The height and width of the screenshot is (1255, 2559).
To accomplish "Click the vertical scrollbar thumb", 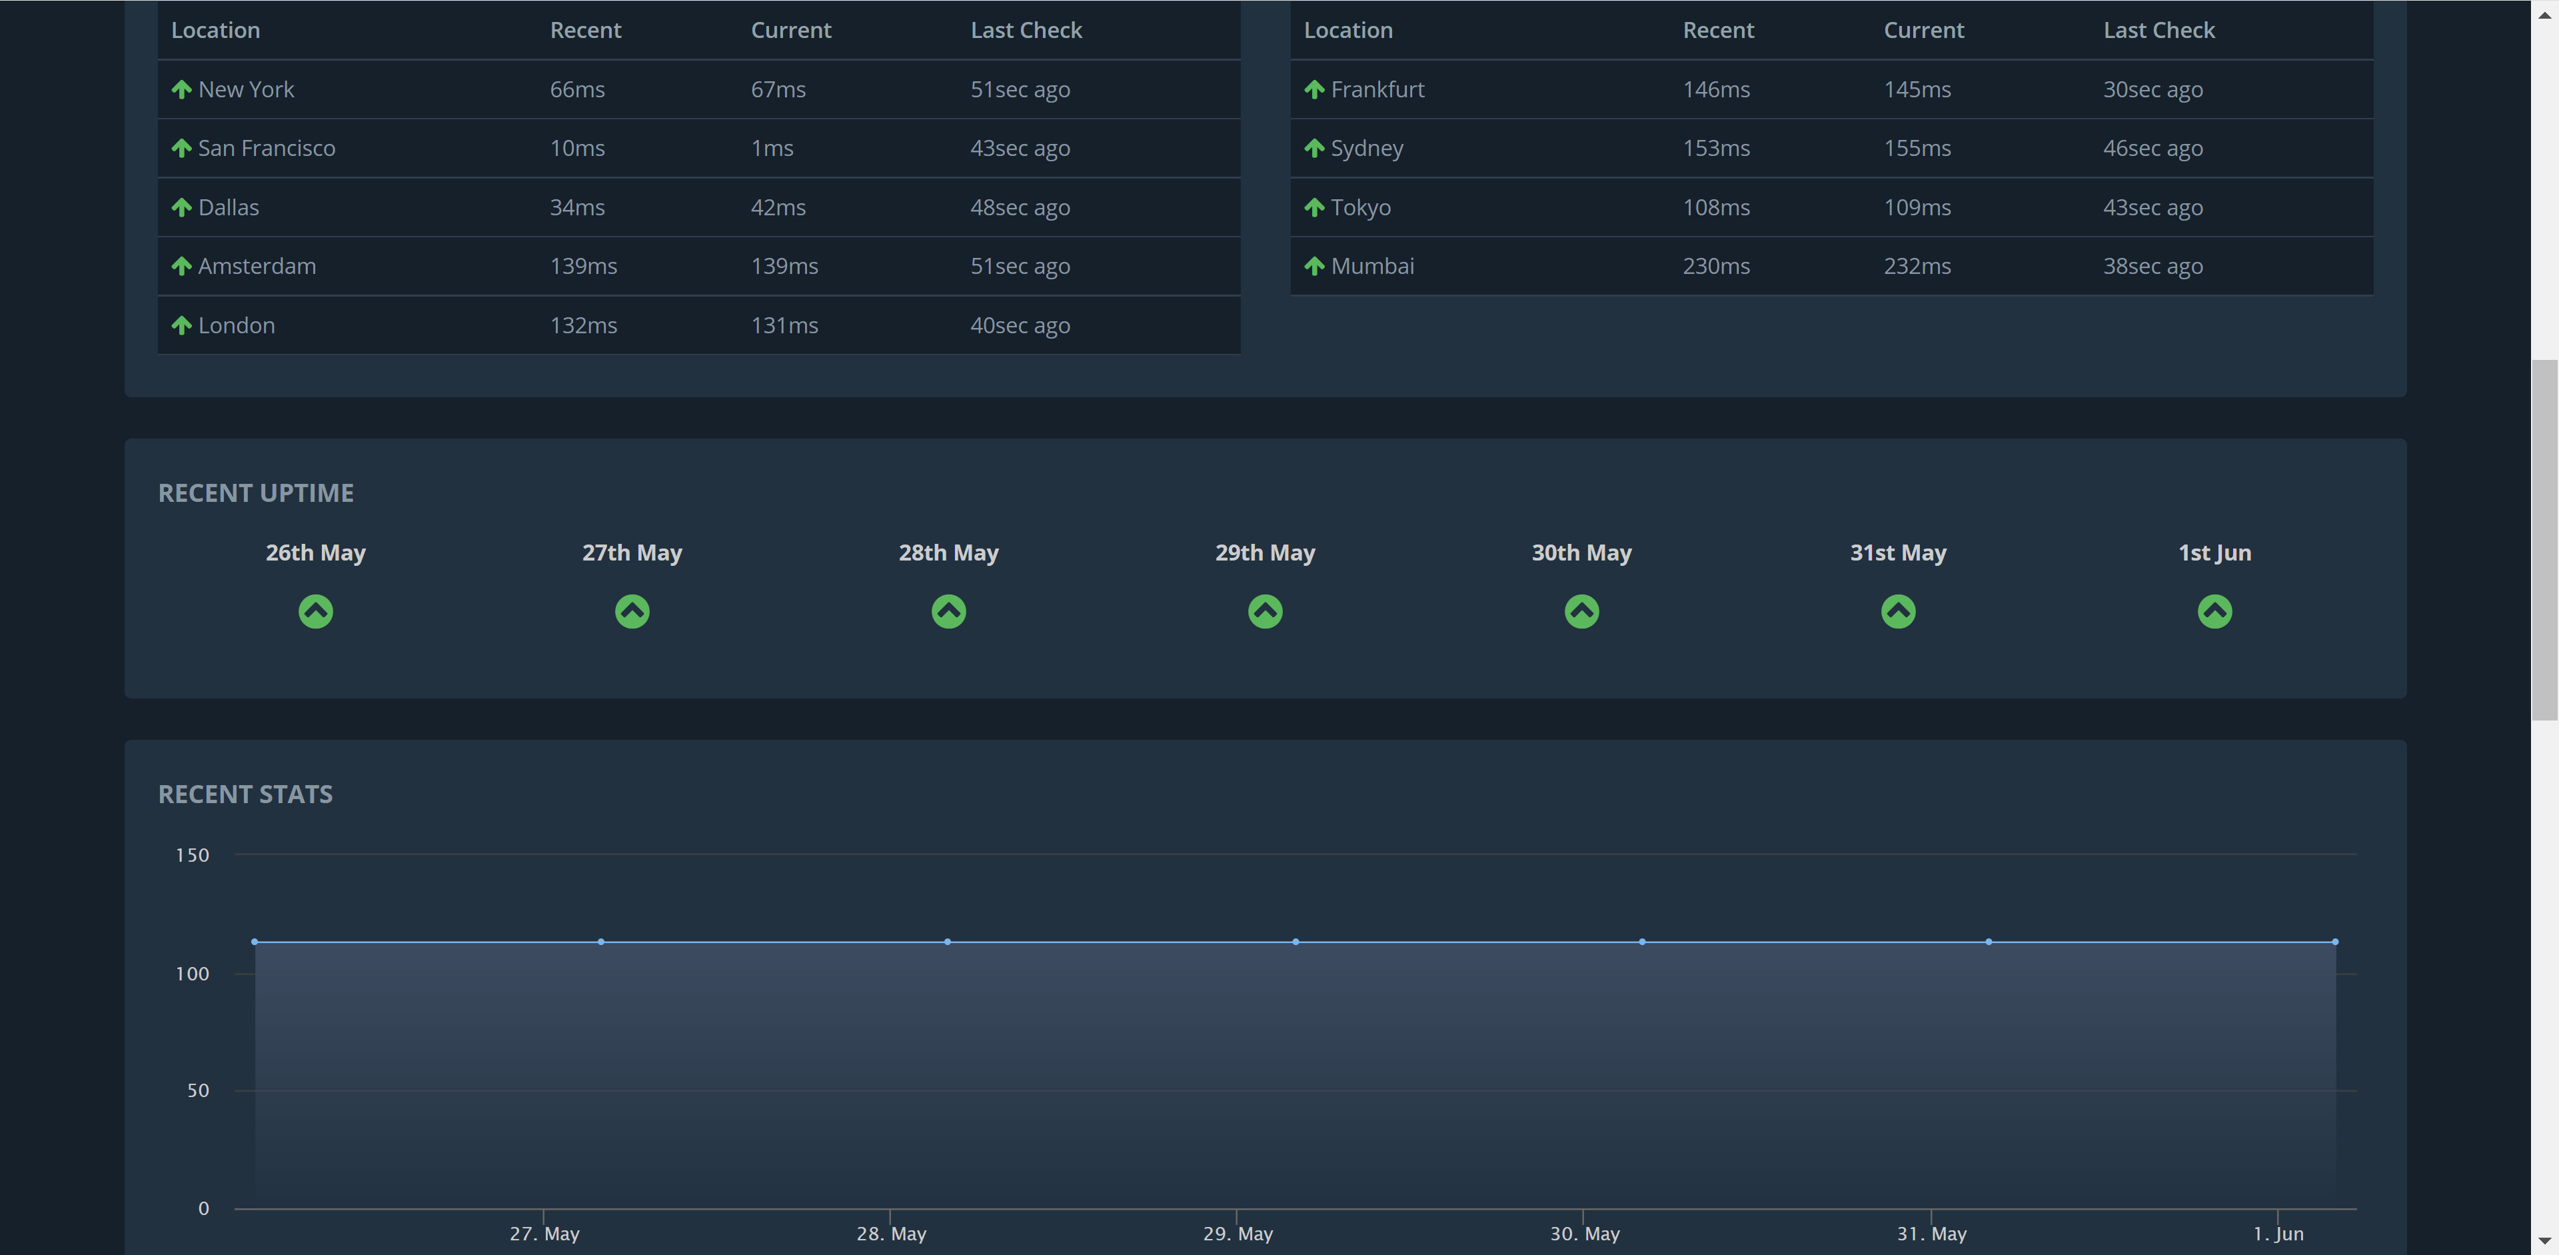I will point(2544,540).
